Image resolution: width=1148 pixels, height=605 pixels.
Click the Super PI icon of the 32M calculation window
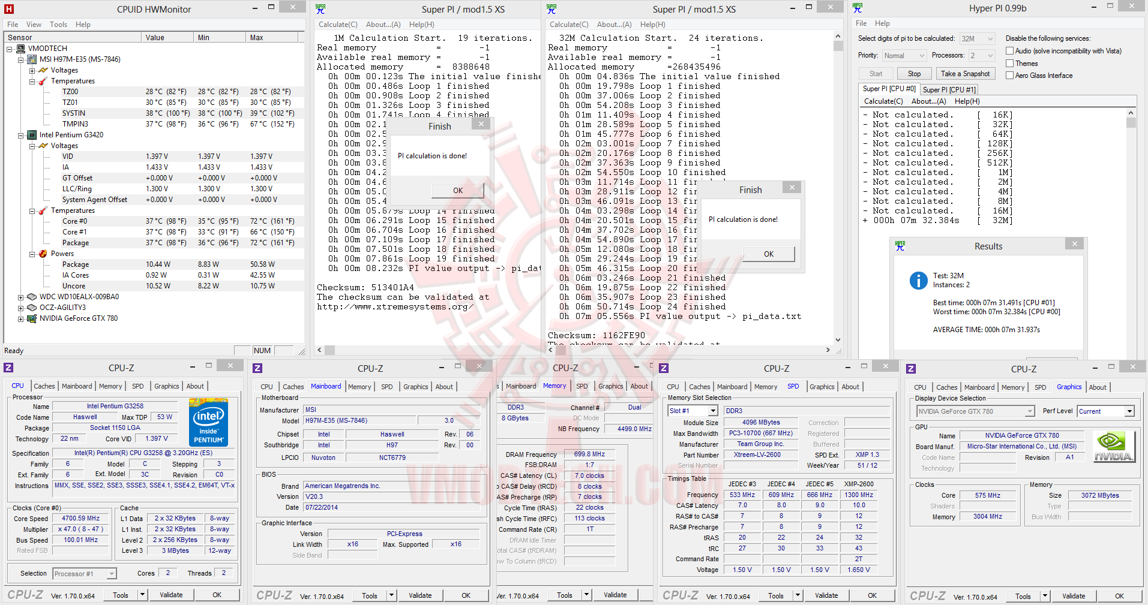click(551, 9)
